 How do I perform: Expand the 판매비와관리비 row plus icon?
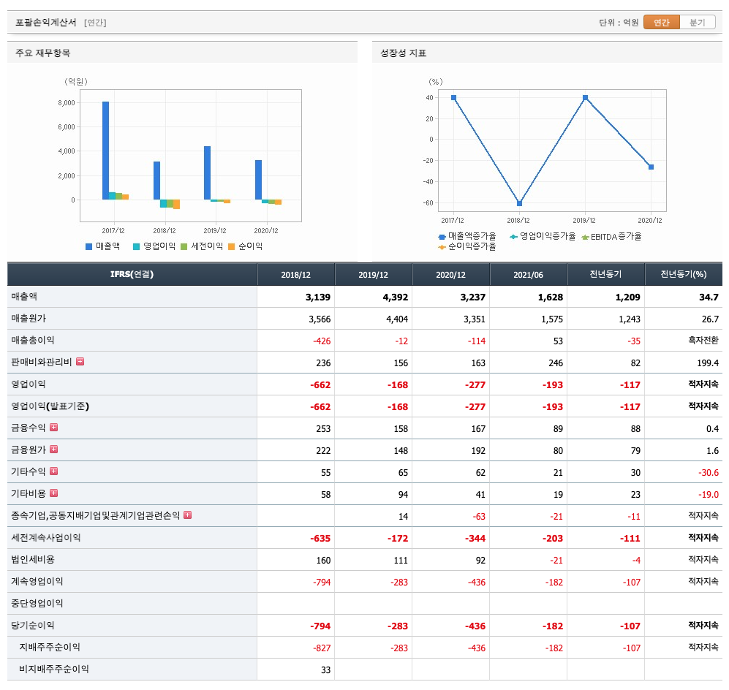tap(80, 362)
